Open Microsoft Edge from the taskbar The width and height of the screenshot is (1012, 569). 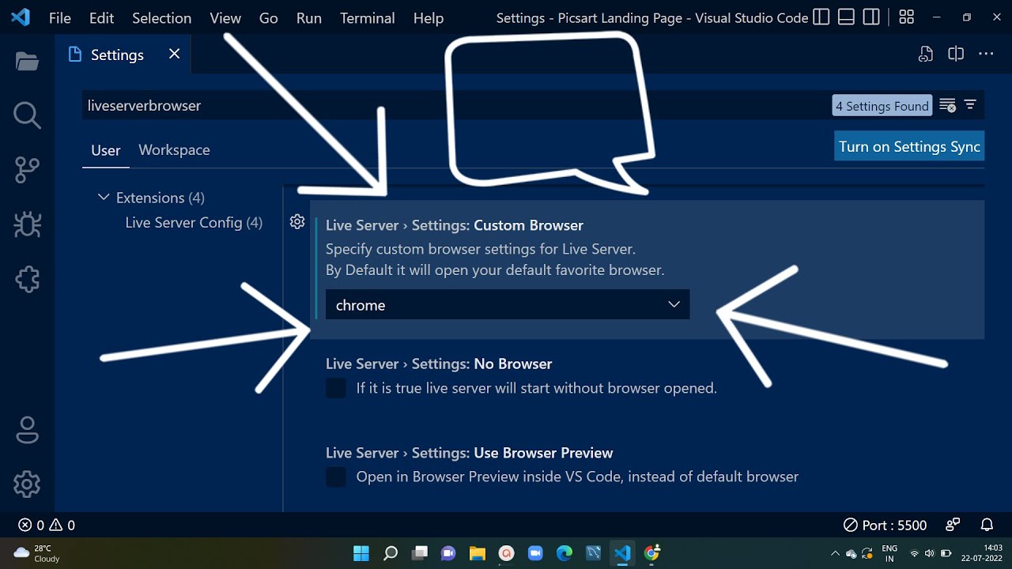[x=564, y=553]
